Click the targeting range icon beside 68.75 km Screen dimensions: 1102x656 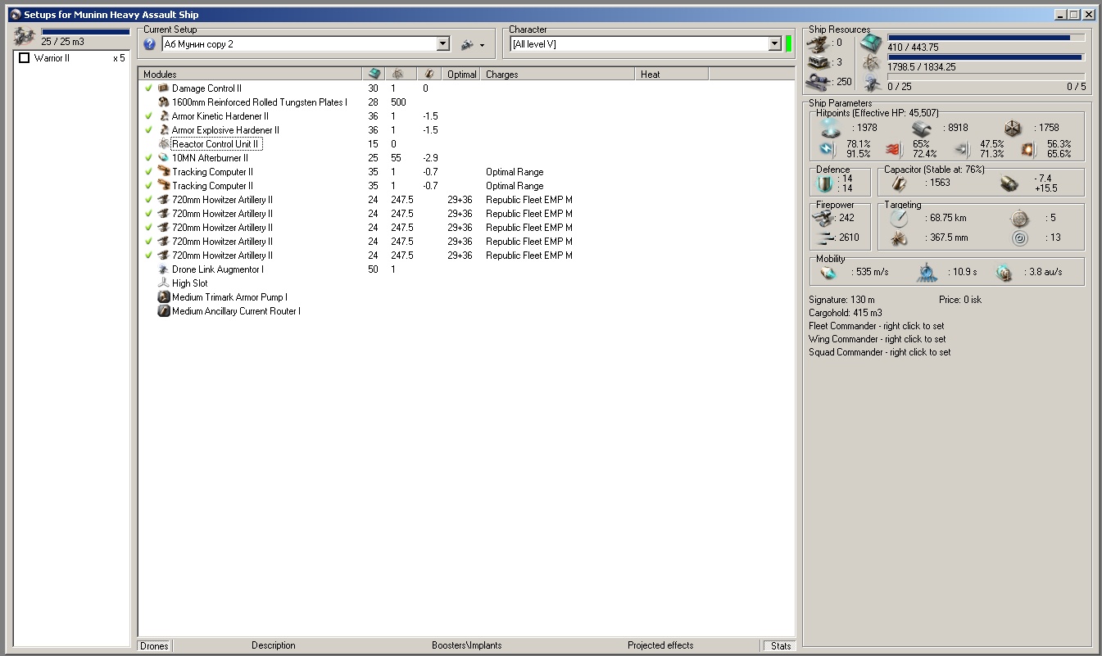pos(899,219)
